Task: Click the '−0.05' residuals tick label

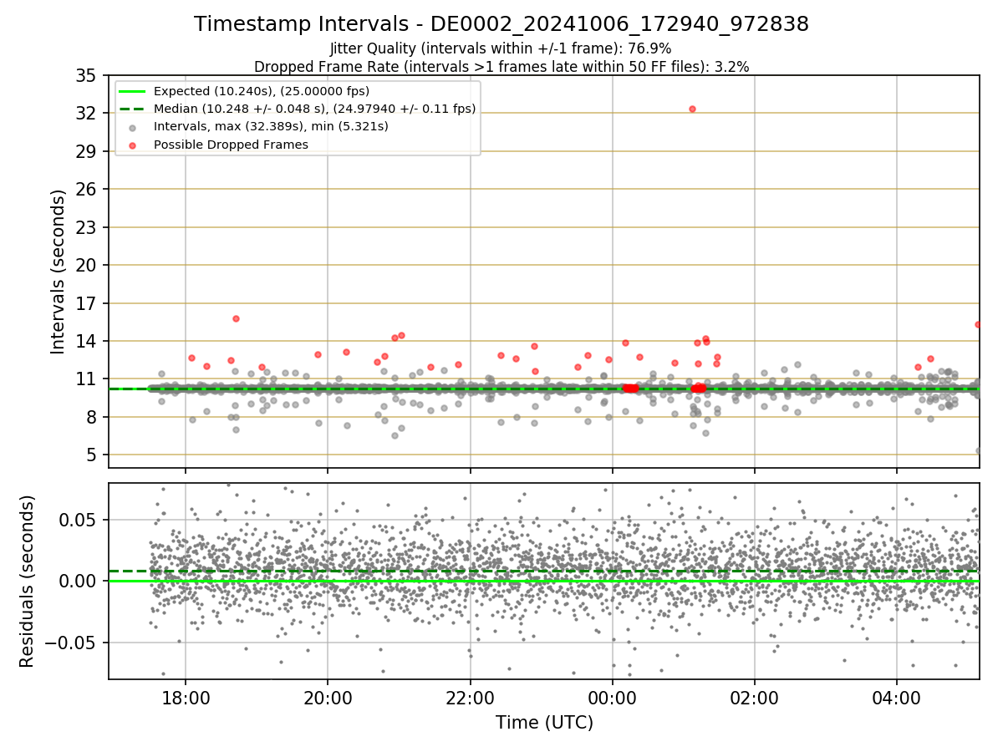Action: pos(72,643)
